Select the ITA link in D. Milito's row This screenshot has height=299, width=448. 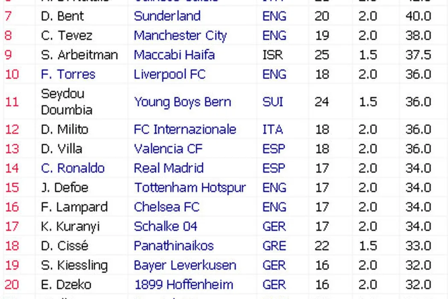click(x=273, y=129)
